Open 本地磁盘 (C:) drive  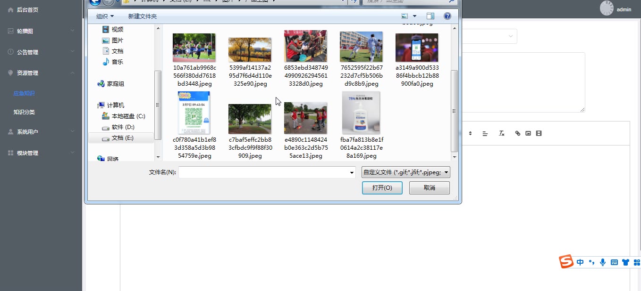coord(124,116)
